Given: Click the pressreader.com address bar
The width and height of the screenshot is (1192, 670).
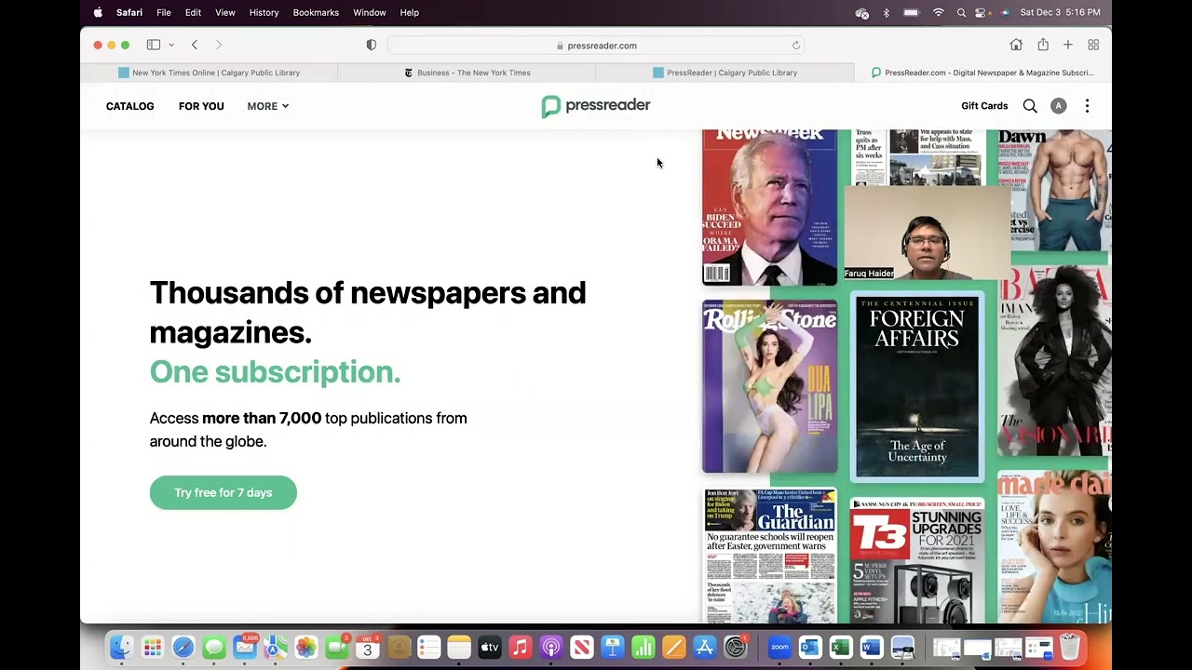Looking at the screenshot, I should [596, 46].
